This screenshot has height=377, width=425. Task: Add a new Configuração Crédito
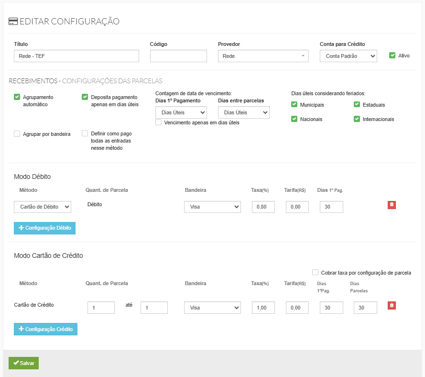tap(45, 329)
